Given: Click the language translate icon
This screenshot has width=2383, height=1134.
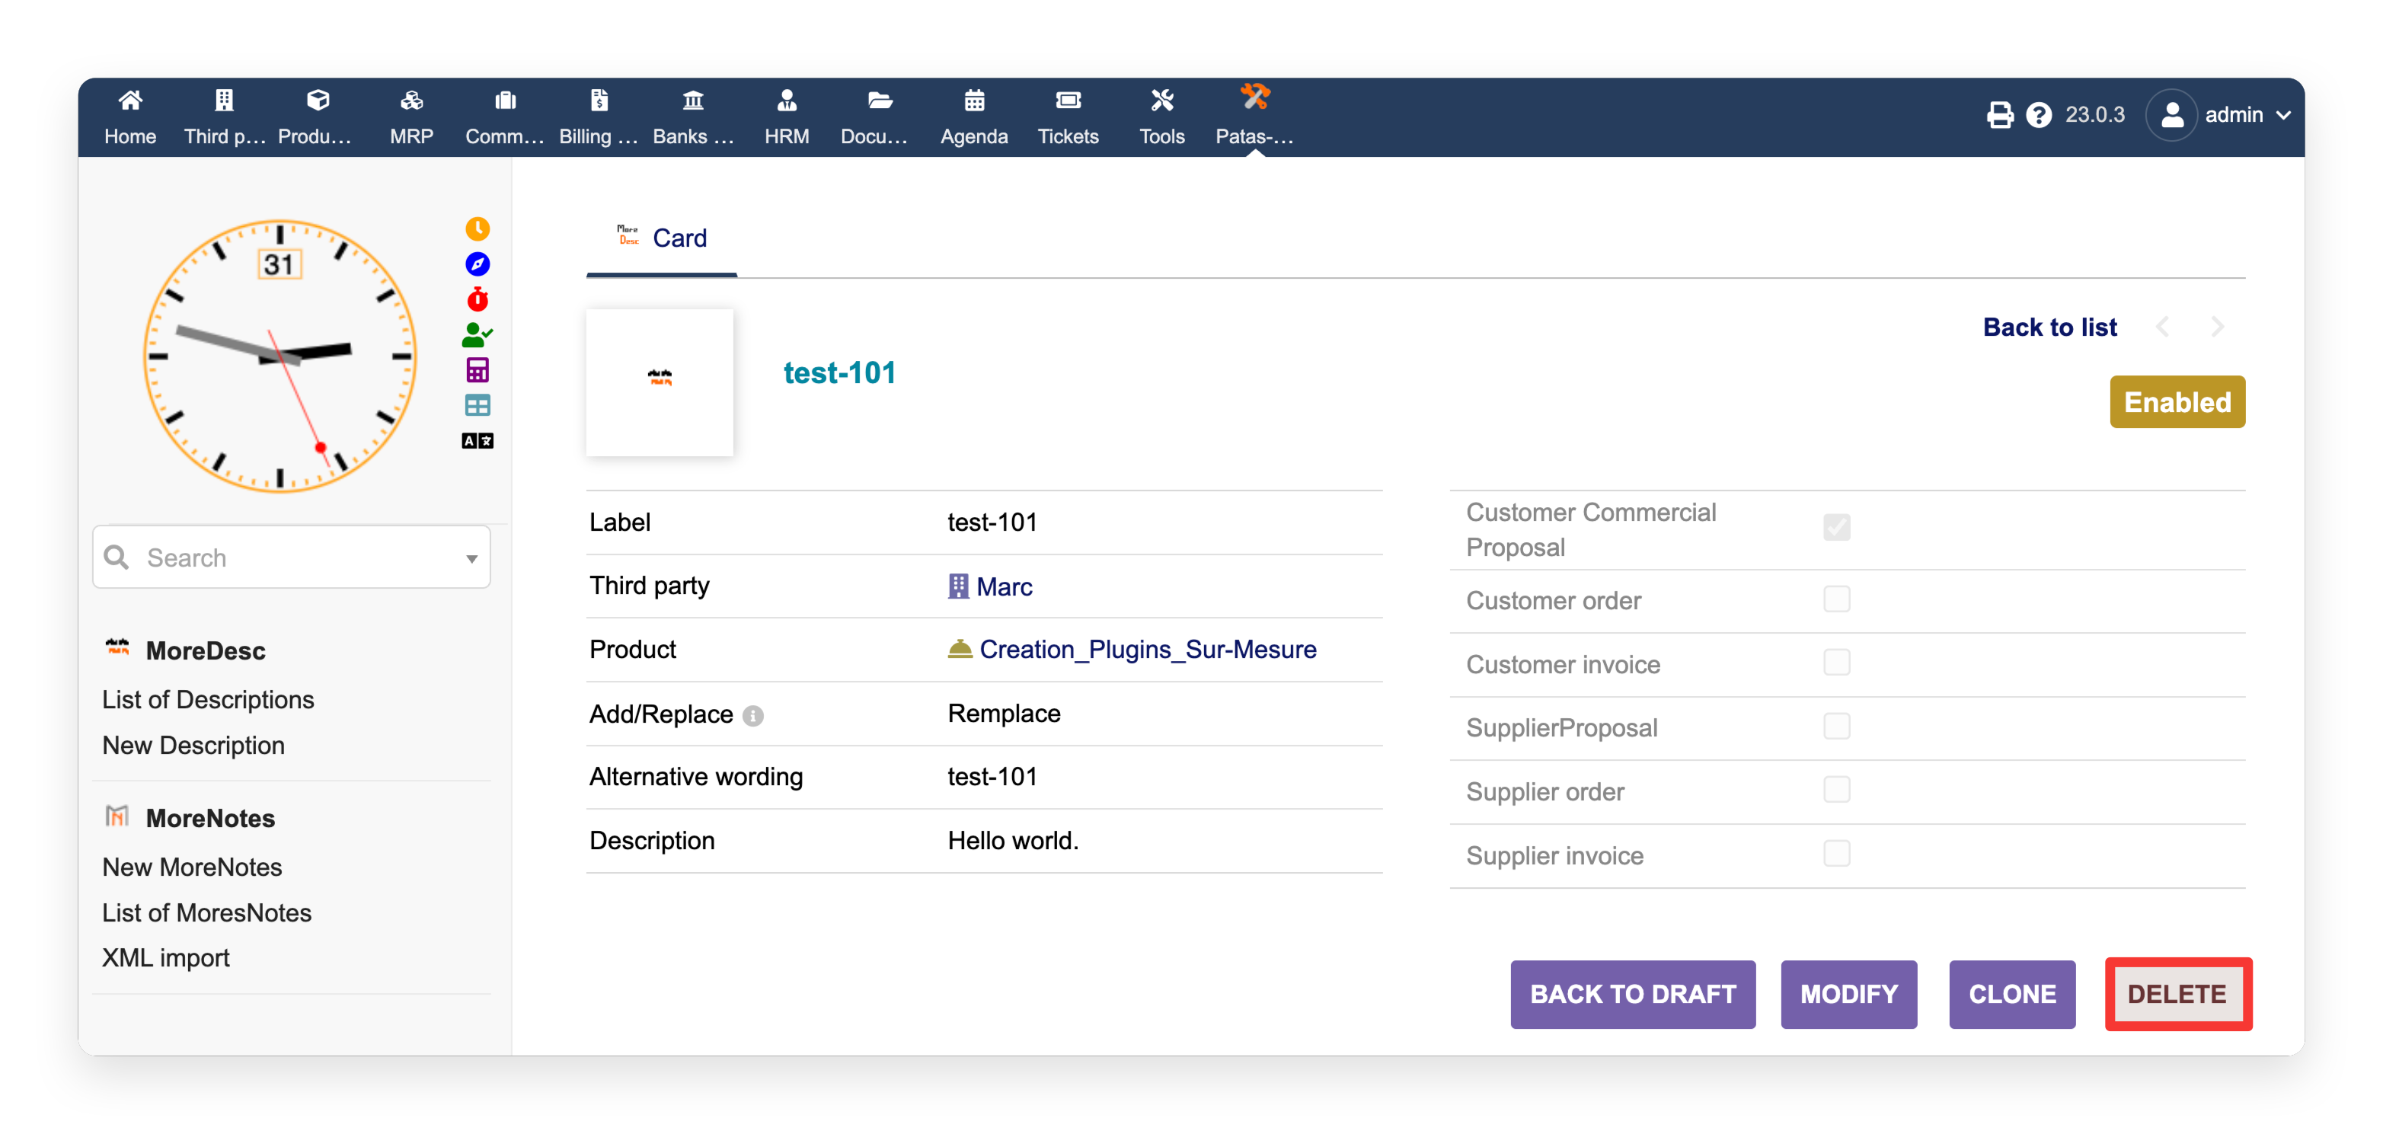Looking at the screenshot, I should [x=478, y=440].
